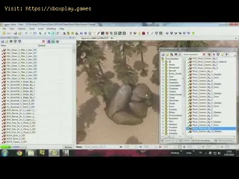Close the left entity panel
Image resolution: width=239 pixels, height=179 pixels.
tap(74, 38)
